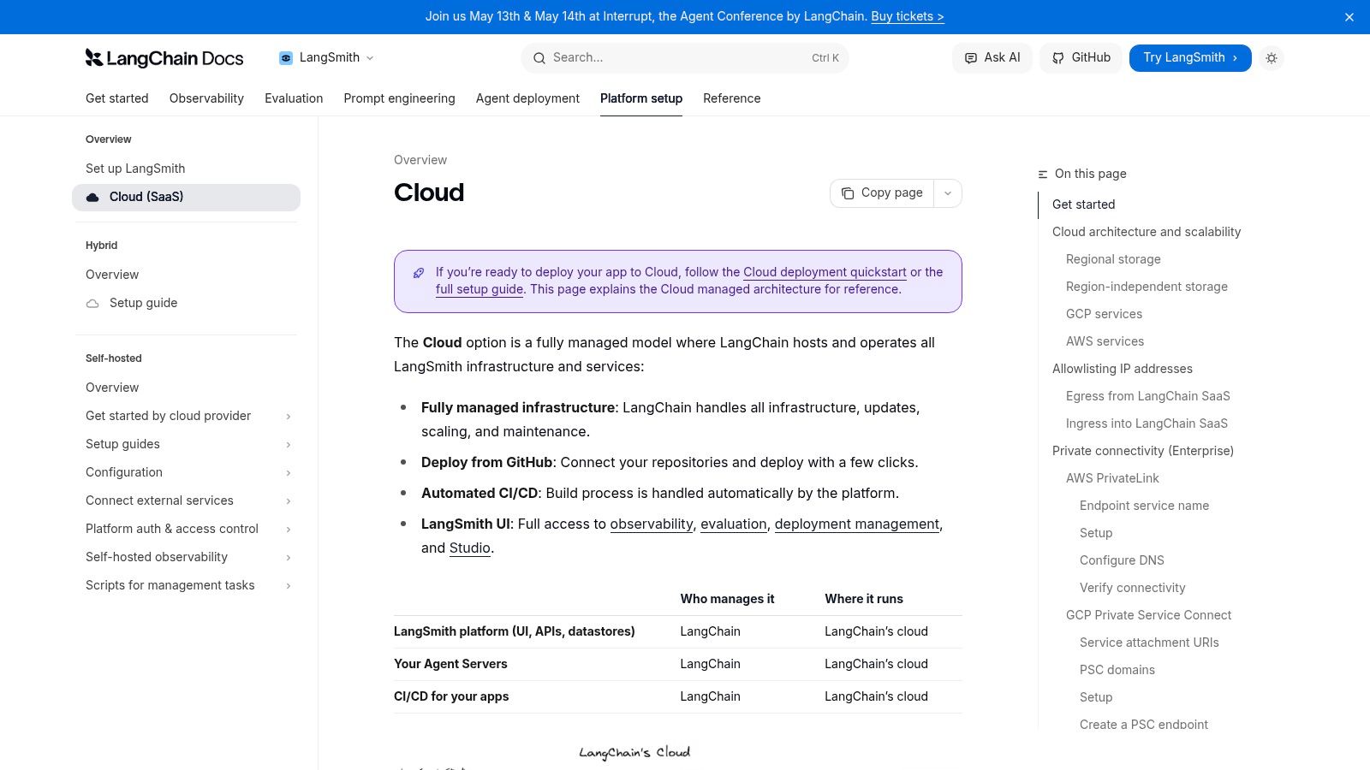The height and width of the screenshot is (770, 1370).
Task: Jump to GCP Private Service Connect
Action: [1148, 615]
